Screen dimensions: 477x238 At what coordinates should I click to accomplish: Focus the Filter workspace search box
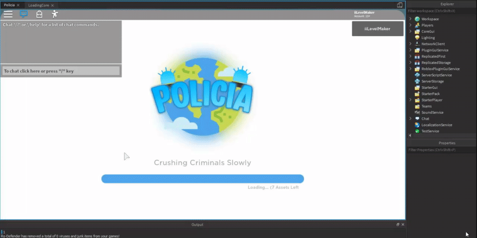point(442,11)
